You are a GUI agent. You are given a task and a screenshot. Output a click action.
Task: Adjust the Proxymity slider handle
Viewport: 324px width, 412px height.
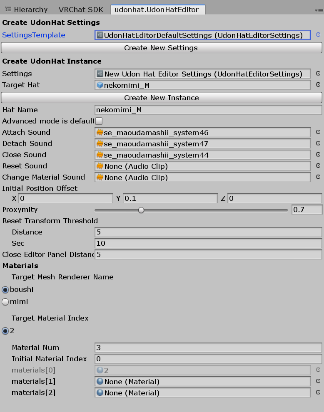tap(141, 210)
